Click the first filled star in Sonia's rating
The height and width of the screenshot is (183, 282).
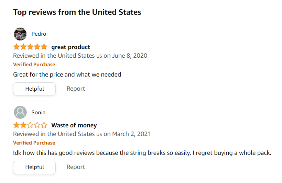coord(17,125)
